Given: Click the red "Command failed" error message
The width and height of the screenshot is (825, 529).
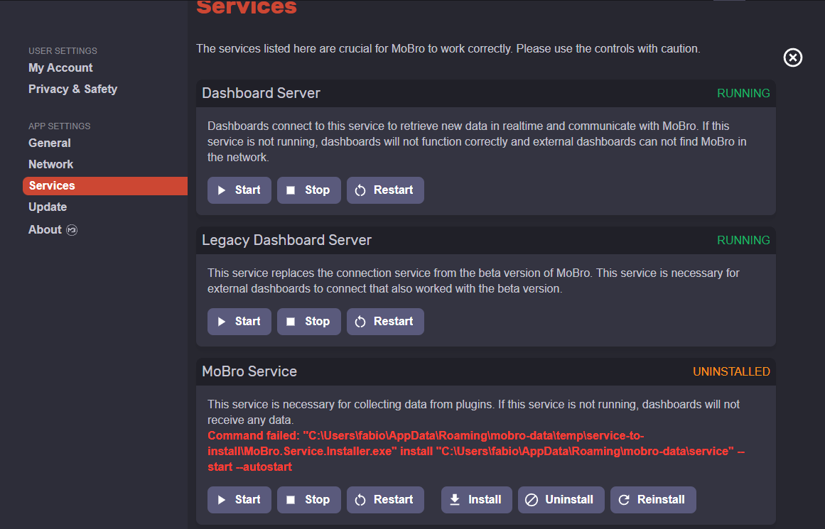Looking at the screenshot, I should 476,451.
